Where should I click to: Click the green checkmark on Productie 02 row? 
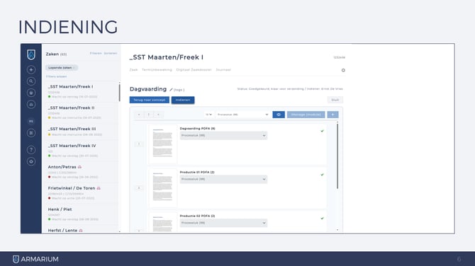pyautogui.click(x=322, y=218)
